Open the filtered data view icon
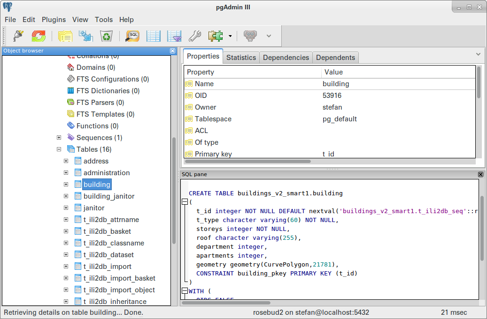This screenshot has height=319, width=487. tap(174, 36)
